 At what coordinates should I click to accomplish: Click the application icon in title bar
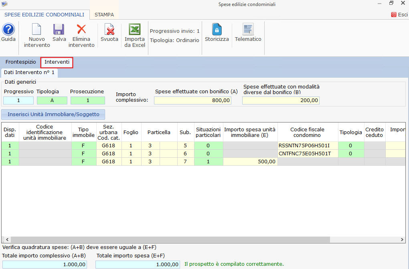click(x=4, y=4)
